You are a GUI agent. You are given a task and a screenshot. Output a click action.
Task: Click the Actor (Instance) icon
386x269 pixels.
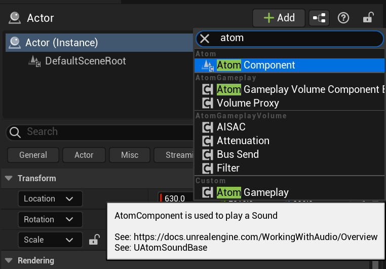point(15,43)
